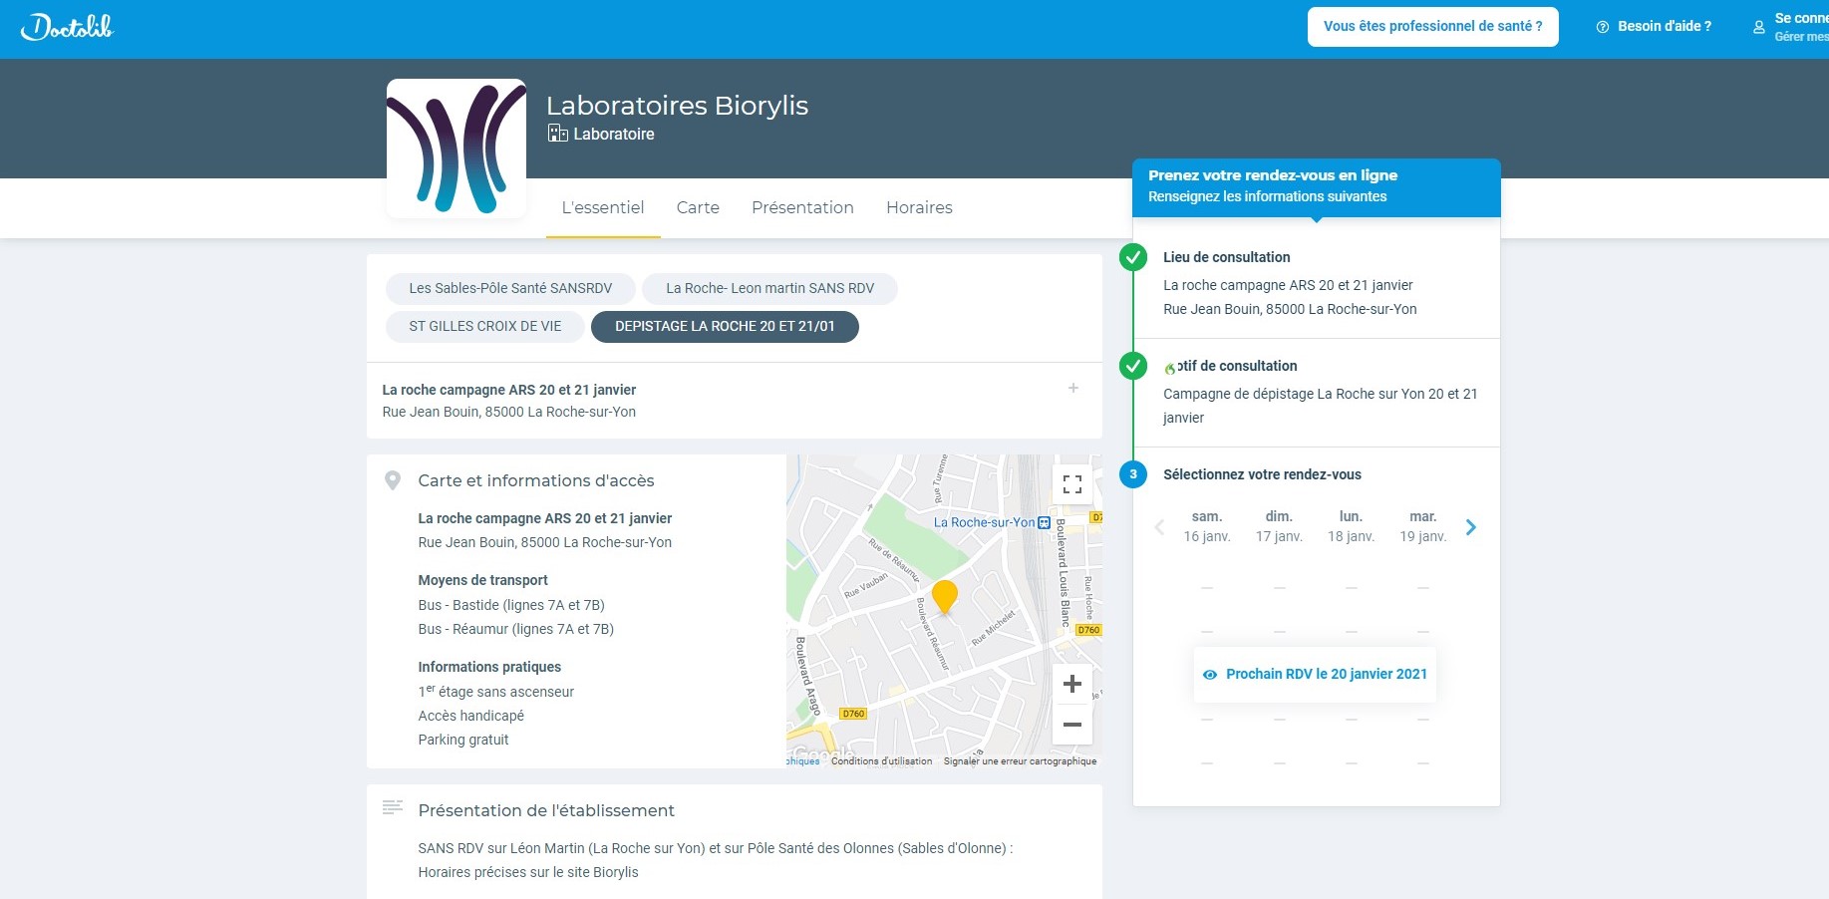
Task: Click the user account icon
Action: (1759, 27)
